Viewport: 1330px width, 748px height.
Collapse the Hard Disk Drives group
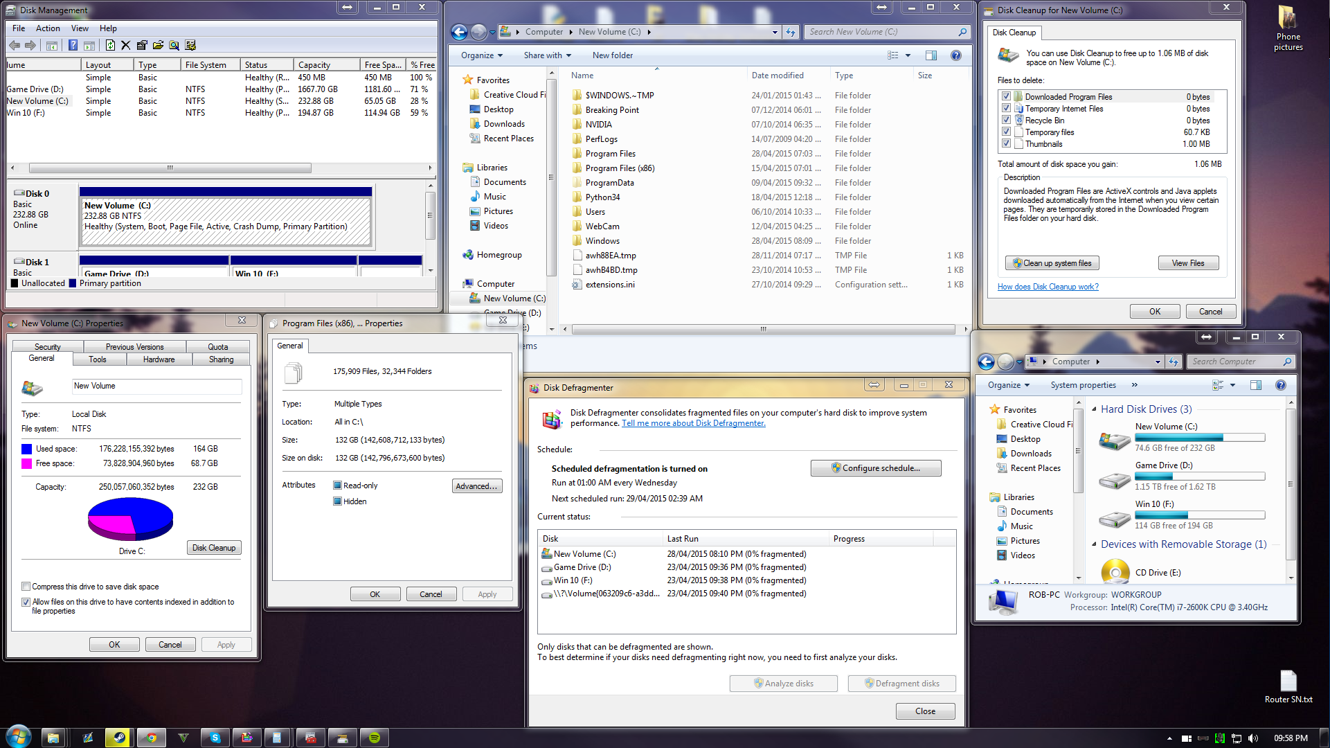click(x=1094, y=409)
